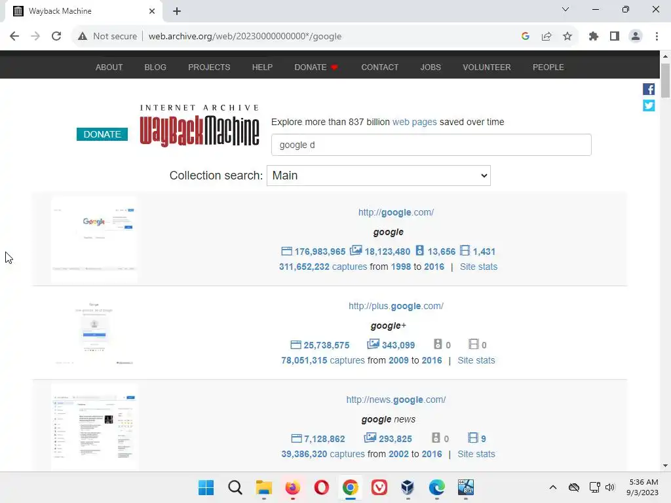
Task: Launch Microsoft Edge from the taskbar
Action: 437,487
